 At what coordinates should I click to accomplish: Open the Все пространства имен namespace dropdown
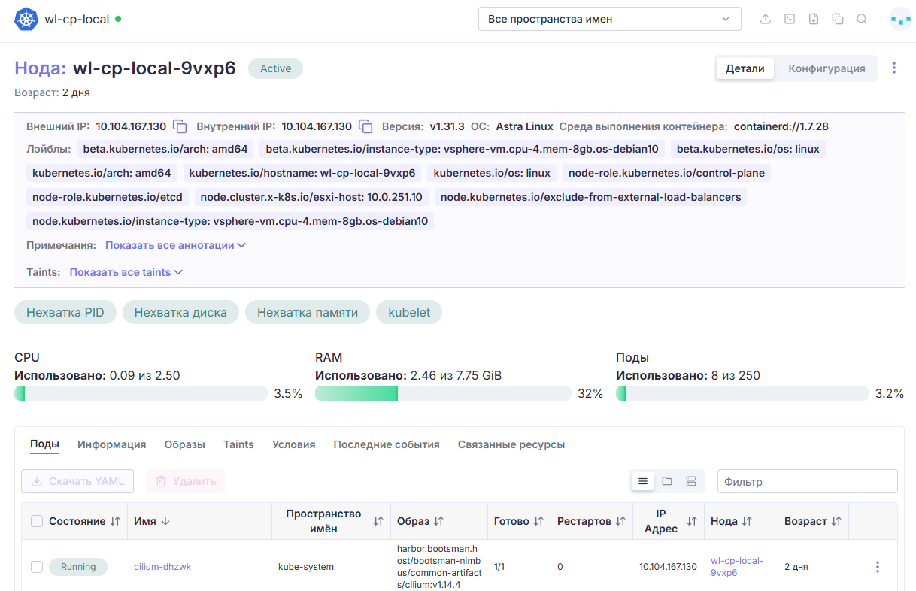610,19
